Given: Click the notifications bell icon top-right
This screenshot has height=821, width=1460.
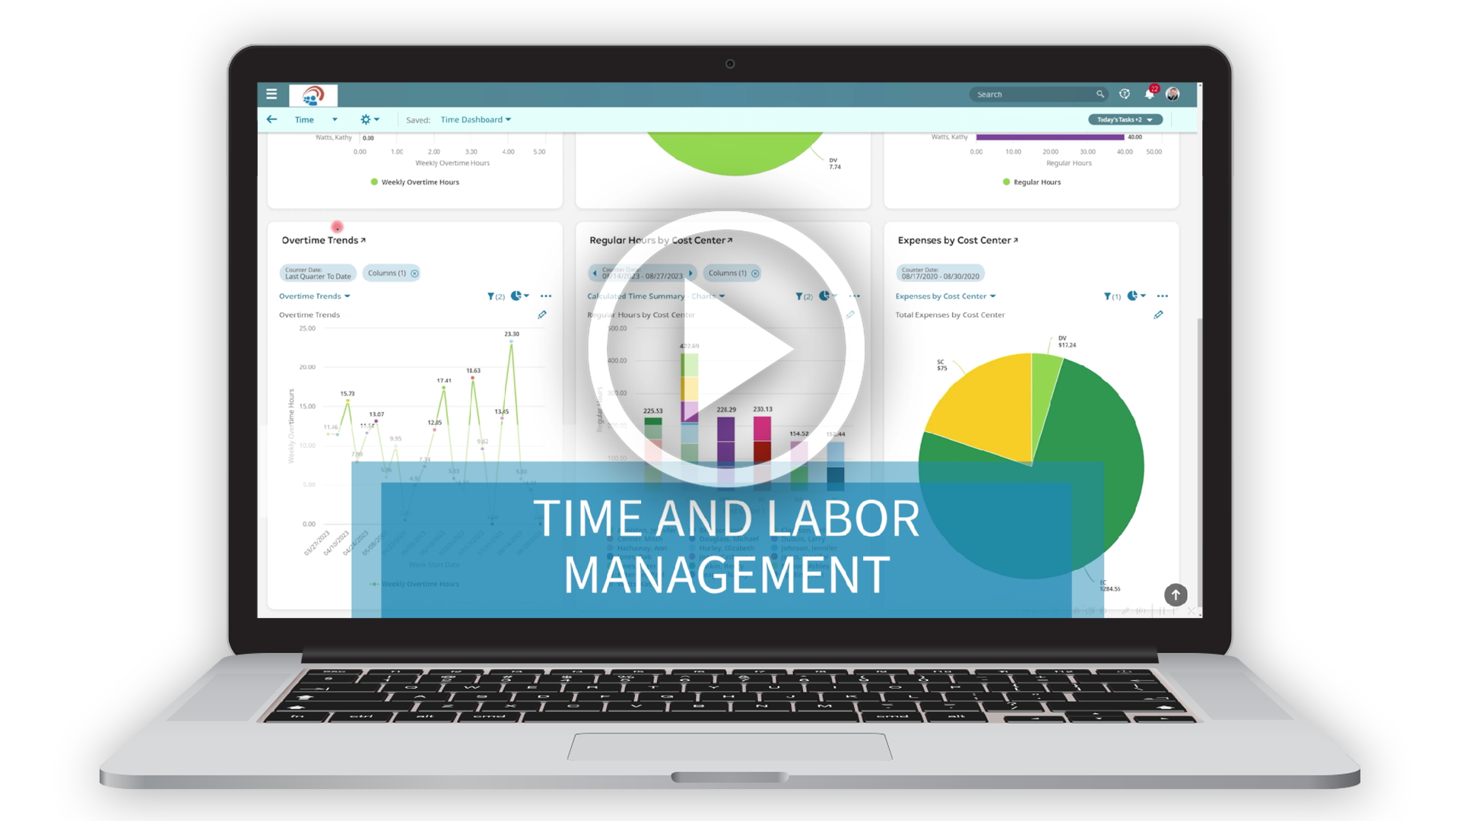Looking at the screenshot, I should coord(1149,94).
